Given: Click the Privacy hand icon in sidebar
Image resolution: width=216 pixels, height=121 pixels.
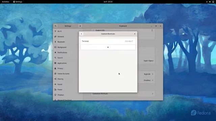Looking at the screenshot, I should (55, 68).
